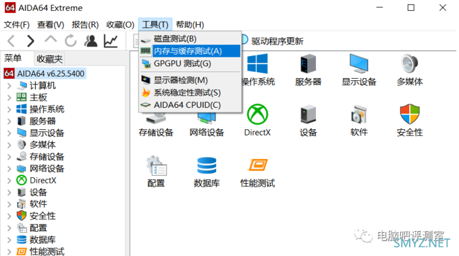Image resolution: width=459 pixels, height=256 pixels.
Task: Select 存储设备 in the left tree
Action: point(47,157)
